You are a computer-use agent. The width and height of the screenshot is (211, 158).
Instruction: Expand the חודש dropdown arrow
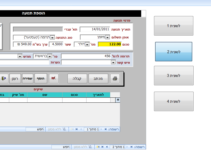(x=20, y=56)
